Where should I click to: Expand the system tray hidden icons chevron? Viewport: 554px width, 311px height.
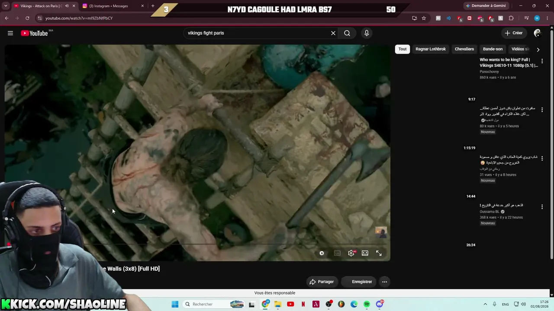[485, 304]
